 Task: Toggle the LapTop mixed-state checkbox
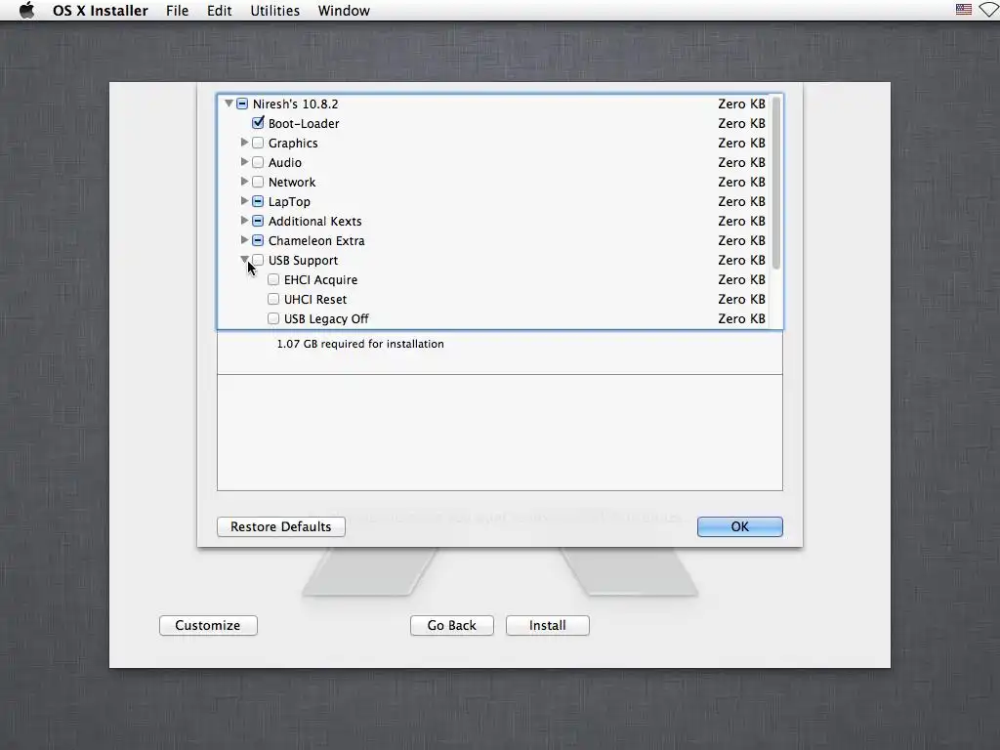pyautogui.click(x=258, y=201)
